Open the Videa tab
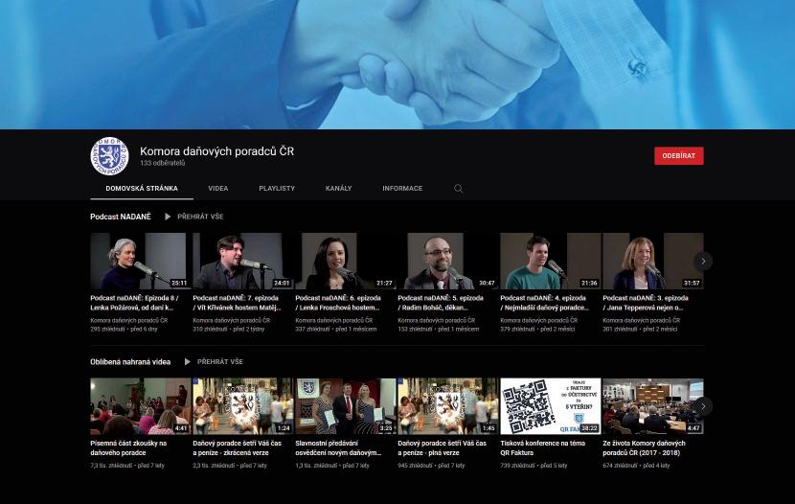 click(x=218, y=188)
